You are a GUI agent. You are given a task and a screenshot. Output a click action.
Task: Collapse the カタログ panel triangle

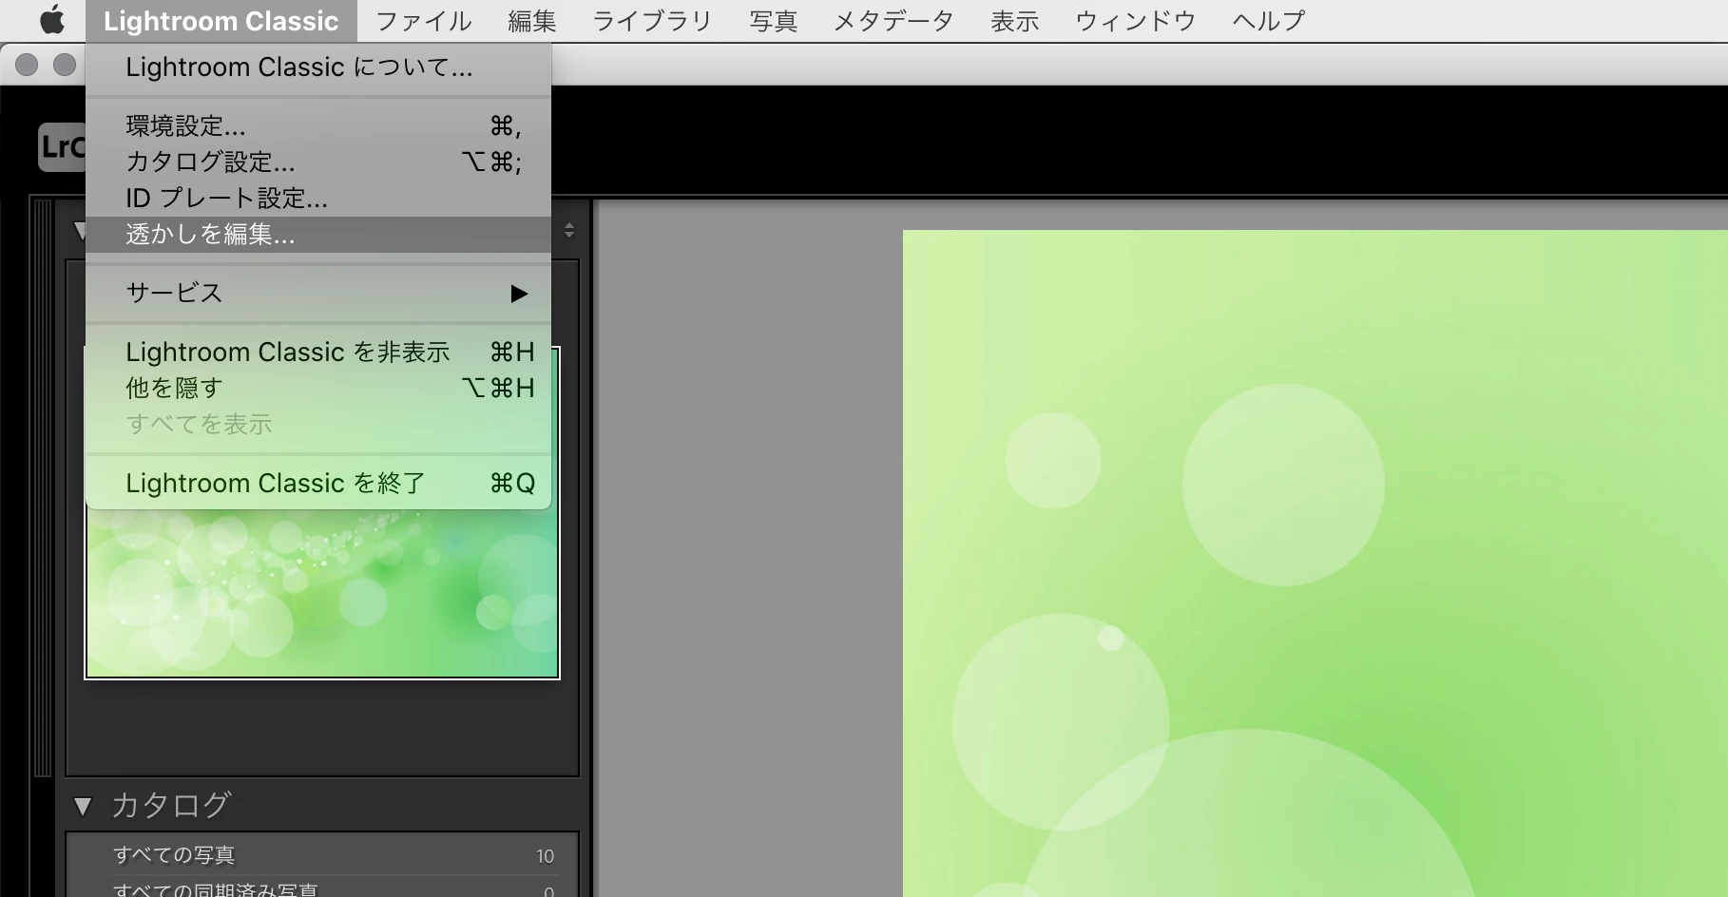[x=83, y=807]
